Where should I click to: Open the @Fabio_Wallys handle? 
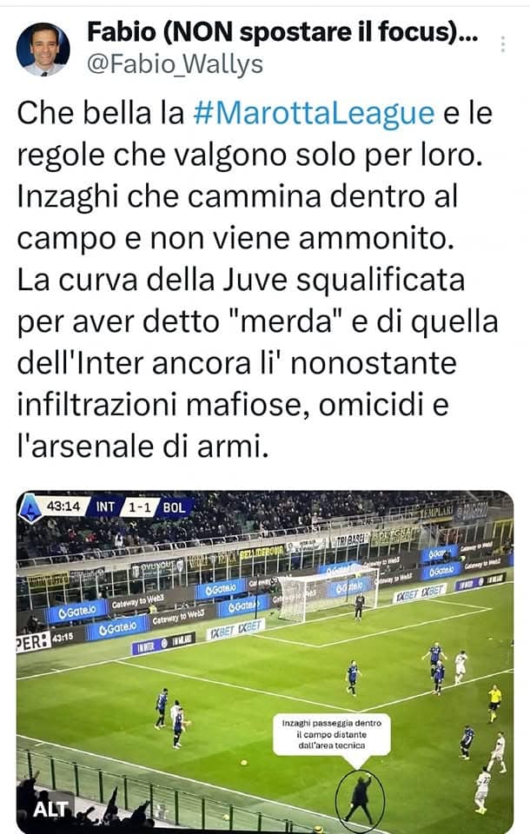[x=175, y=64]
